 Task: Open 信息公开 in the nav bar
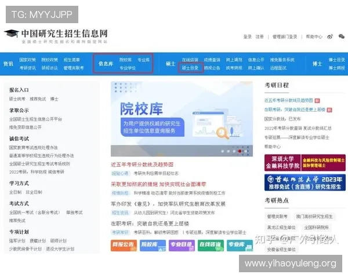coord(256,60)
